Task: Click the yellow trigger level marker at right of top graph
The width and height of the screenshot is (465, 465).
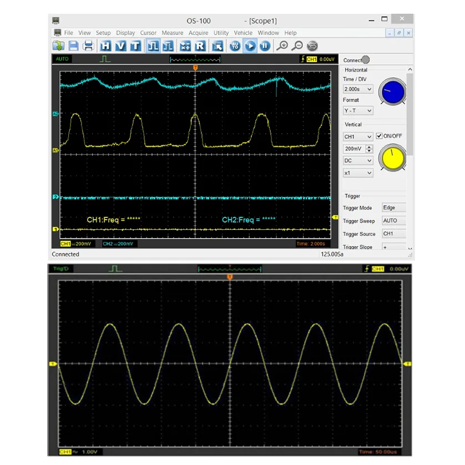Action: coord(335,218)
